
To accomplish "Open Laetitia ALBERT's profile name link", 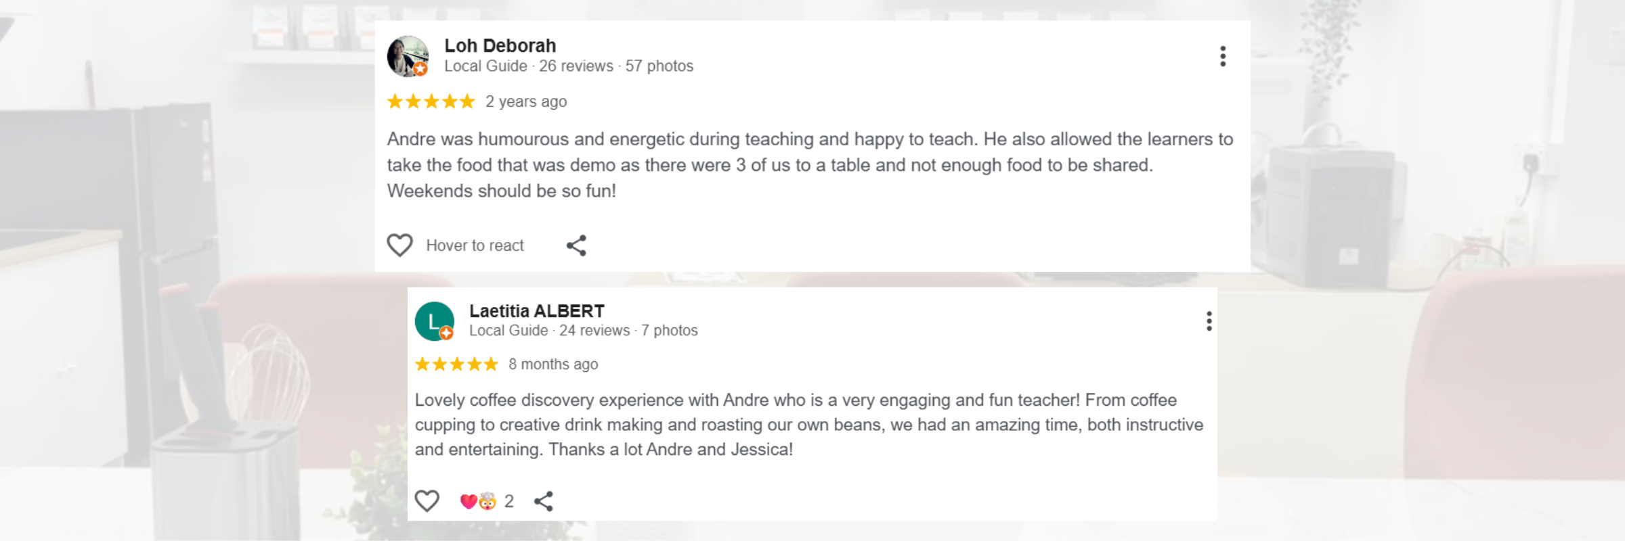I will coord(536,311).
